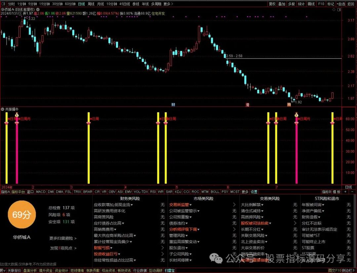This screenshot has height=273, width=357.
Task: Open 更多扫雷避险 link
Action: coord(63,238)
